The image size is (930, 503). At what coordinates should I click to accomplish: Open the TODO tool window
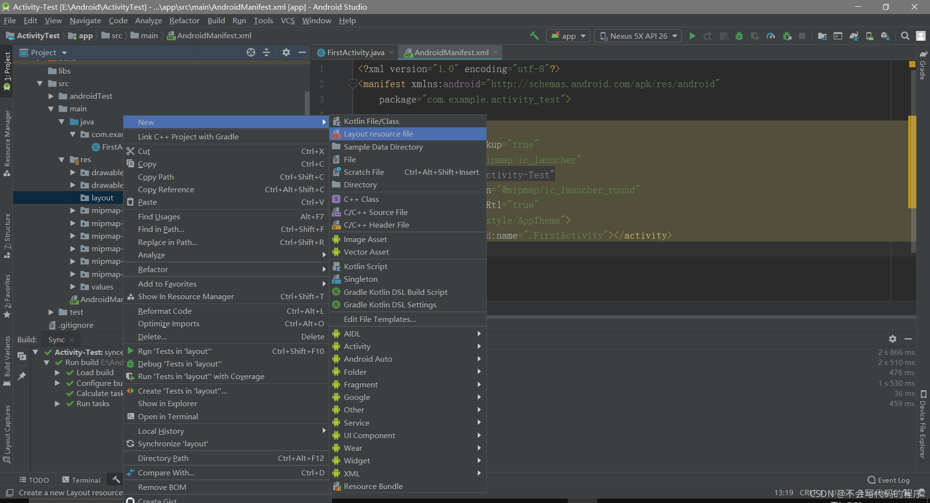click(34, 480)
